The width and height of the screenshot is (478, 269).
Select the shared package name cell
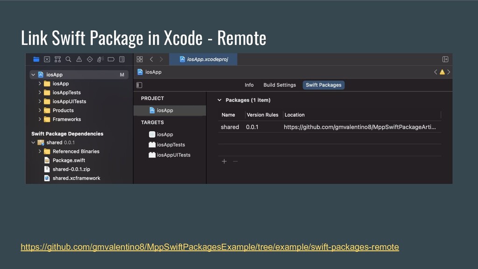tap(230, 127)
